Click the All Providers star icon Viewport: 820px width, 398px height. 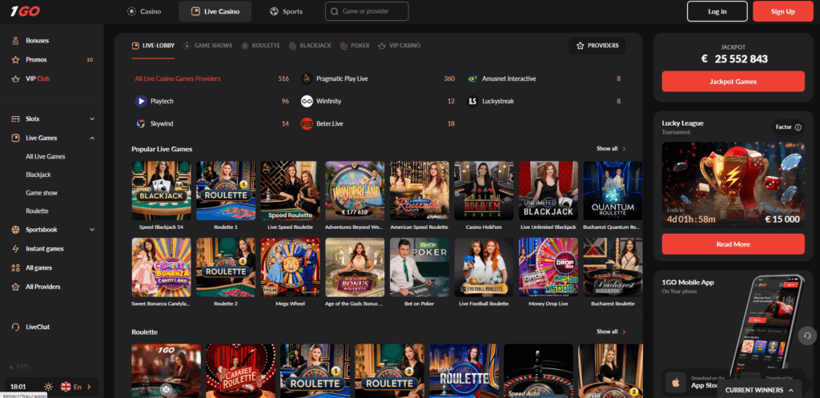(x=16, y=287)
